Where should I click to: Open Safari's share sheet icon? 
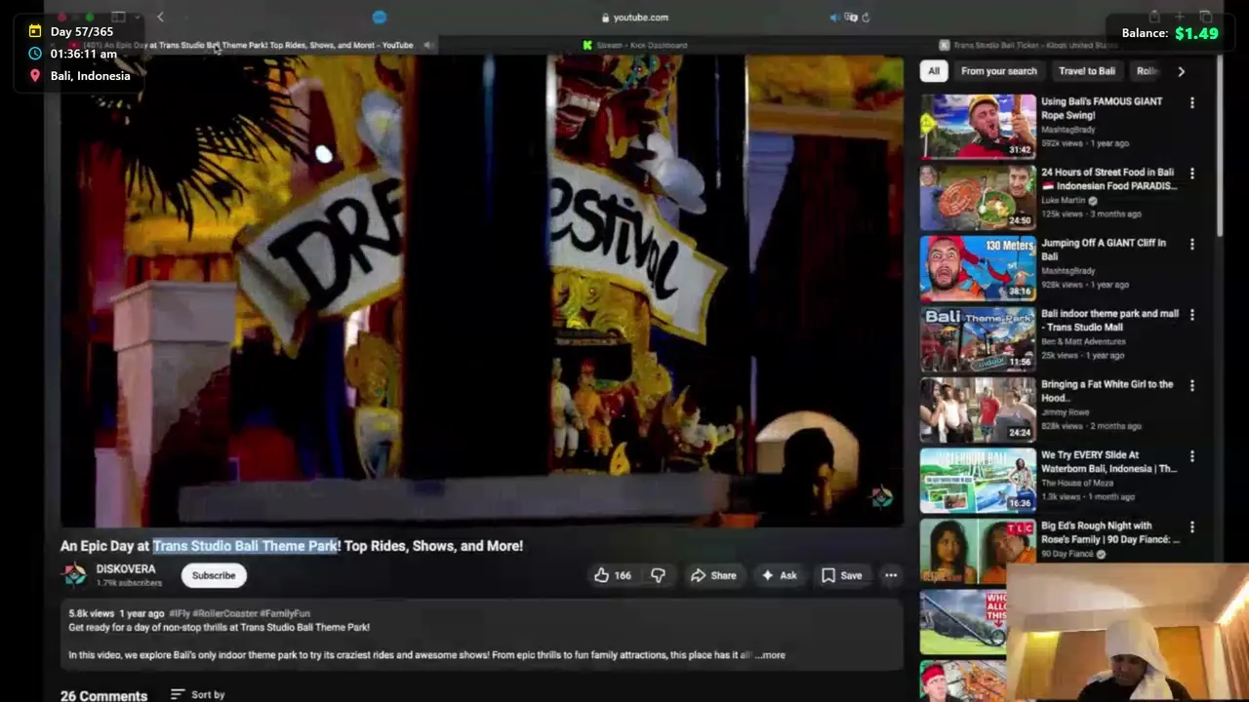1154,17
